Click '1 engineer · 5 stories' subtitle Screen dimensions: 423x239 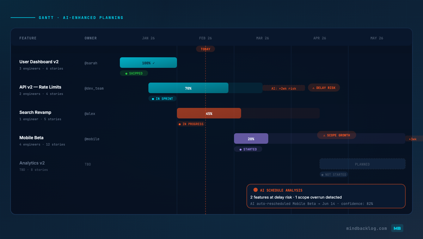coord(40,119)
